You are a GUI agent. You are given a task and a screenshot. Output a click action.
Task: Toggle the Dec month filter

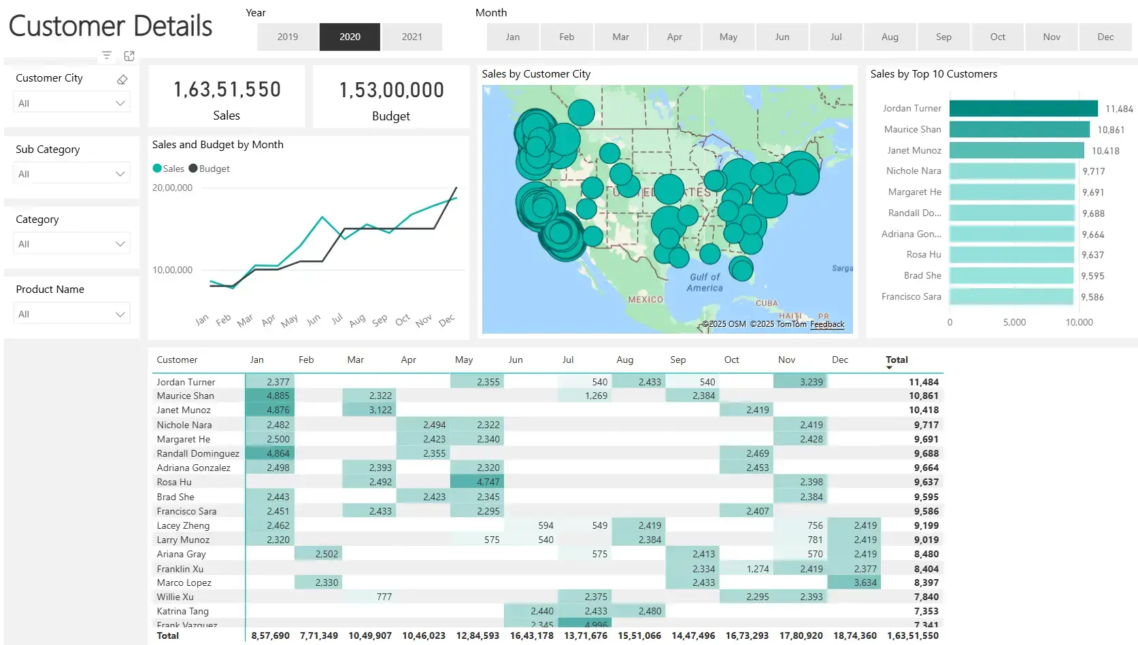[1105, 37]
